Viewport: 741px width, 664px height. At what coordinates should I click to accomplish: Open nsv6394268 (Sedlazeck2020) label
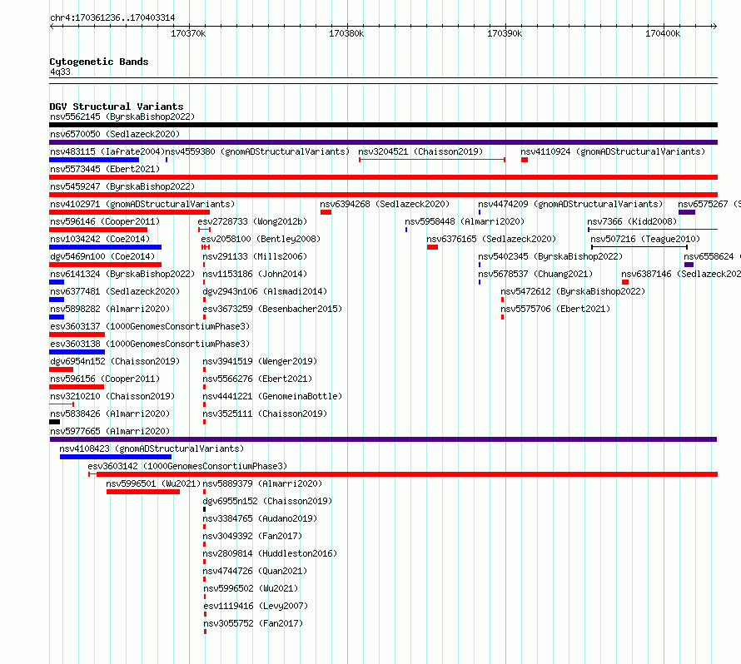(385, 204)
